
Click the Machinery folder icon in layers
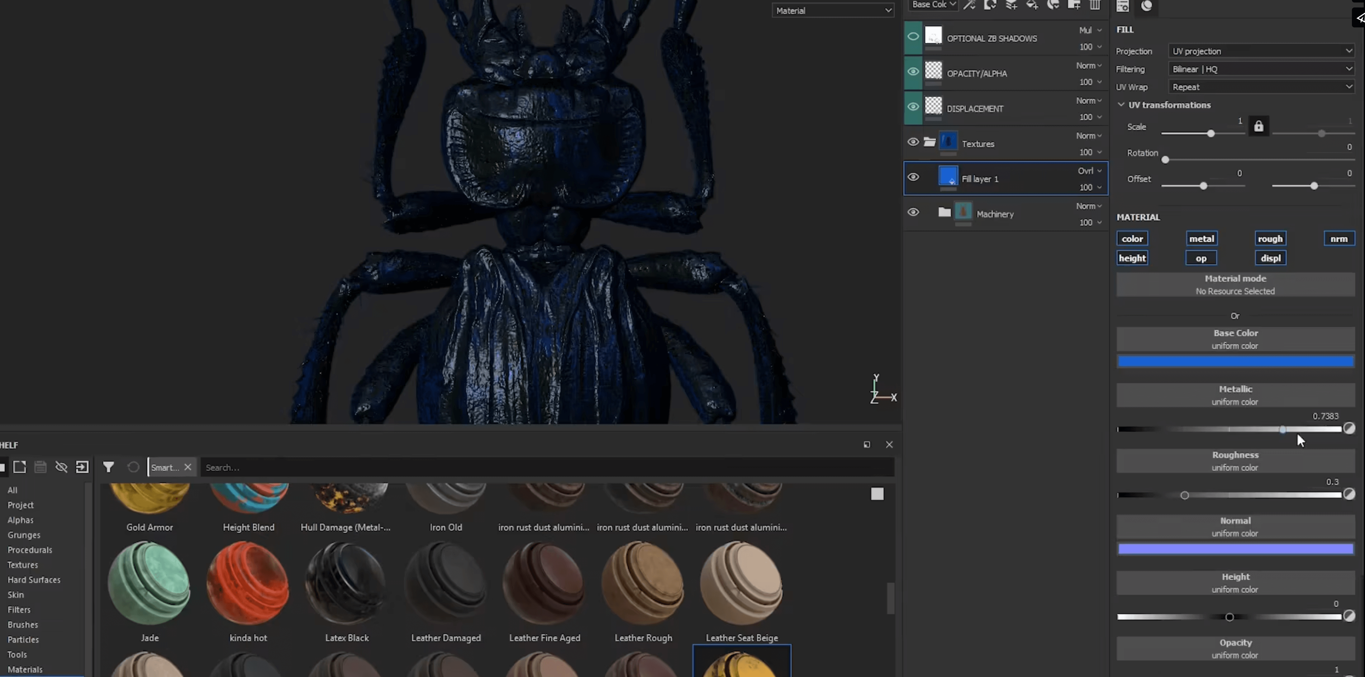pyautogui.click(x=944, y=212)
